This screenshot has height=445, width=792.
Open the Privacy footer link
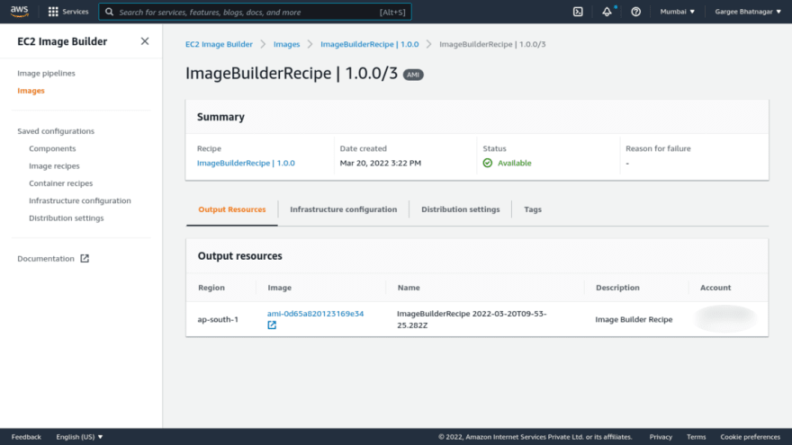click(661, 437)
